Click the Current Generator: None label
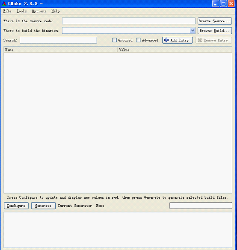This screenshot has width=237, height=250. (x=81, y=206)
